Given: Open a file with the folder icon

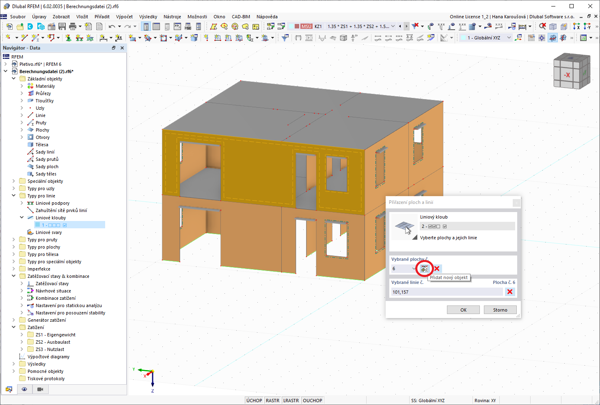Looking at the screenshot, I should (x=20, y=26).
